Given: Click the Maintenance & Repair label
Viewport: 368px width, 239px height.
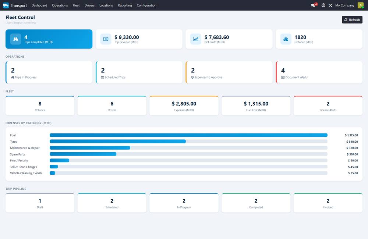Looking at the screenshot, I should click(x=25, y=148).
